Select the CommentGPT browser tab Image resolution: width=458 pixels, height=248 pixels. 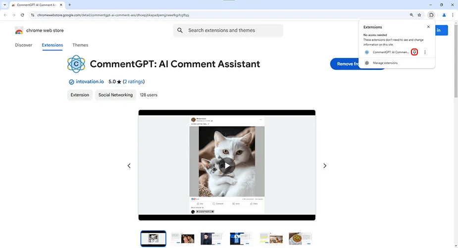pos(36,5)
